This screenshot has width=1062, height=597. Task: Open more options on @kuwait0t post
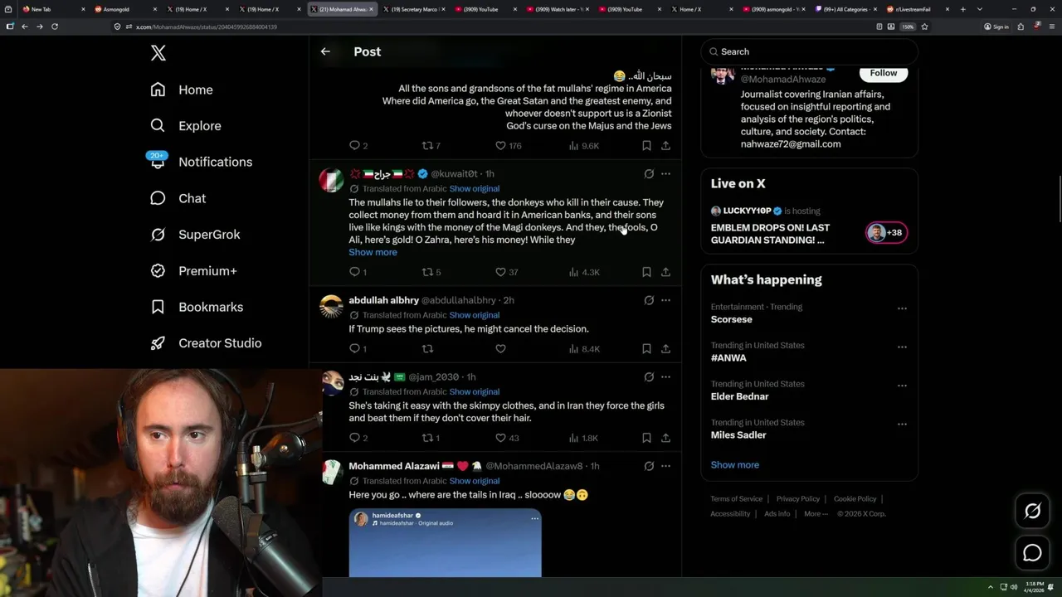(665, 174)
